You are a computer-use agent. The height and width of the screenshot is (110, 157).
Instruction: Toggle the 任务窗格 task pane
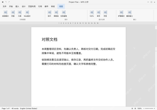tap(64, 14)
